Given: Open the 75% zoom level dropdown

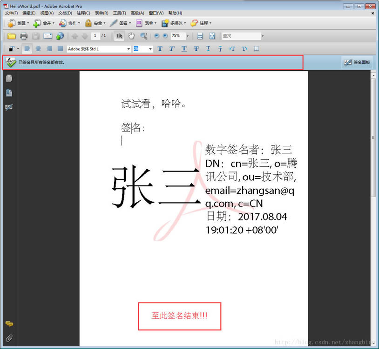Looking at the screenshot, I should (188, 36).
